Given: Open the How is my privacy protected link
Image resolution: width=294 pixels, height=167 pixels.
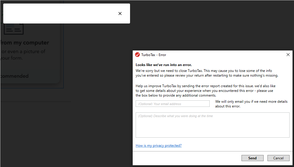Looking at the screenshot, I should click(158, 146).
